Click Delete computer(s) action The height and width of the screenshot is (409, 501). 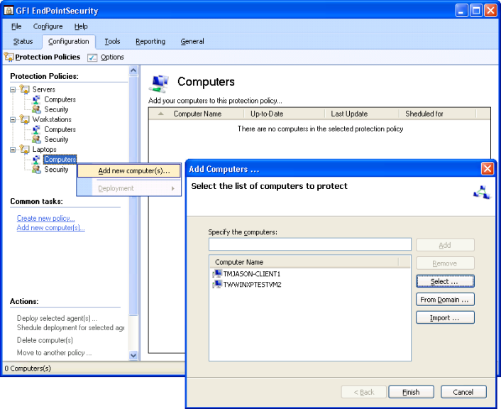(x=45, y=340)
